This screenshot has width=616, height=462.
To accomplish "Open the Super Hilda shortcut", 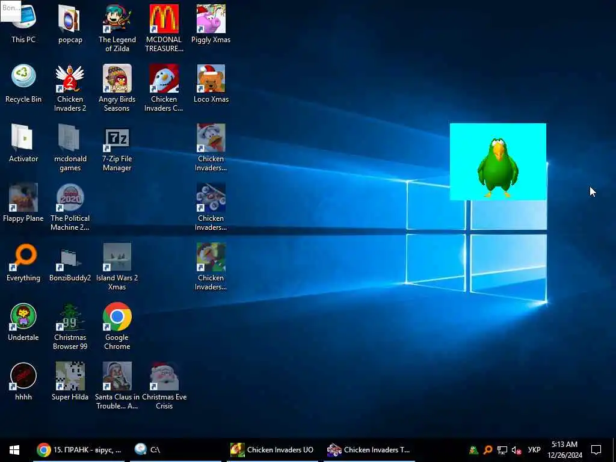I will point(70,381).
